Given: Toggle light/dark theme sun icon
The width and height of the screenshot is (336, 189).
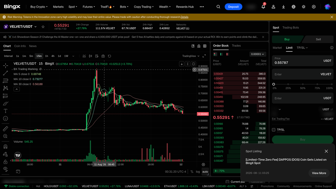Looking at the screenshot, I should click(304, 7).
